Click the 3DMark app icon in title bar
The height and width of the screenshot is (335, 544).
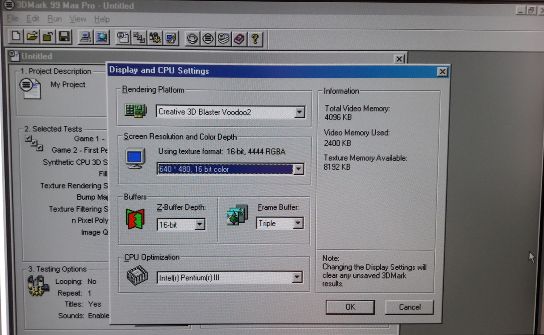click(8, 6)
